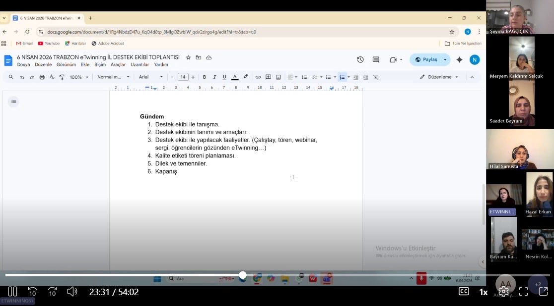
Task: Activate the paint format tool
Action: point(62,77)
